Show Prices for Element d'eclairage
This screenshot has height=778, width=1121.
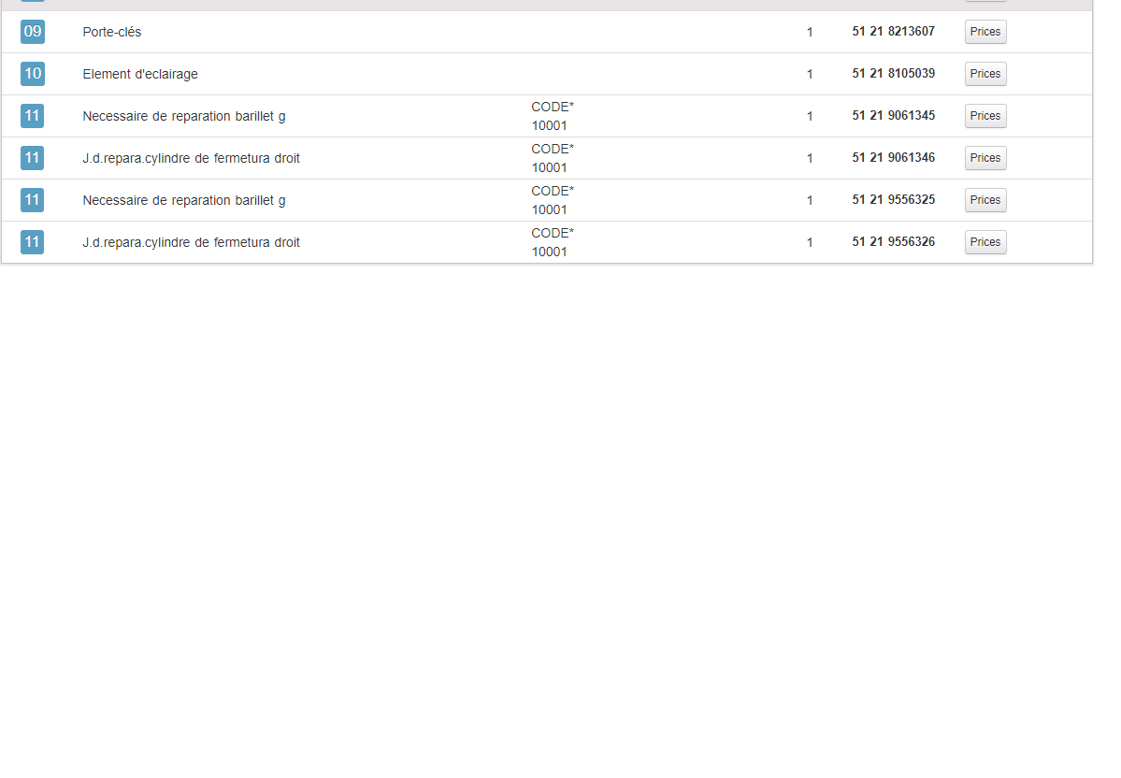(x=984, y=74)
